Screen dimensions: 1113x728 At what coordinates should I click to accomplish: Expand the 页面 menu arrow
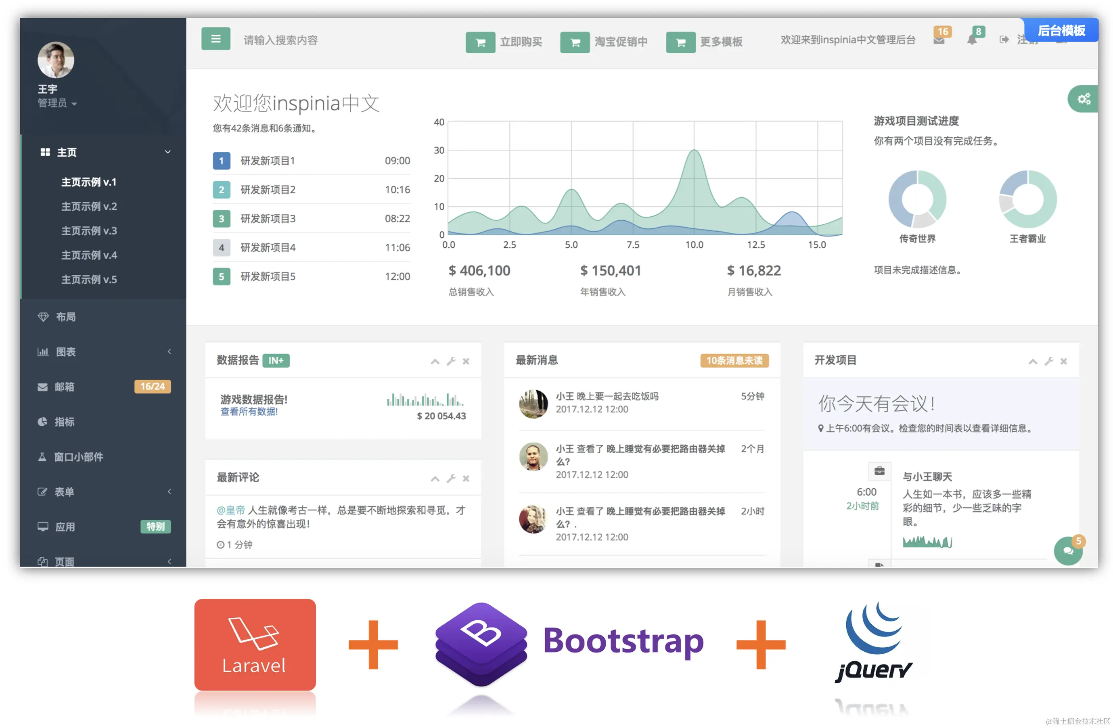point(169,561)
